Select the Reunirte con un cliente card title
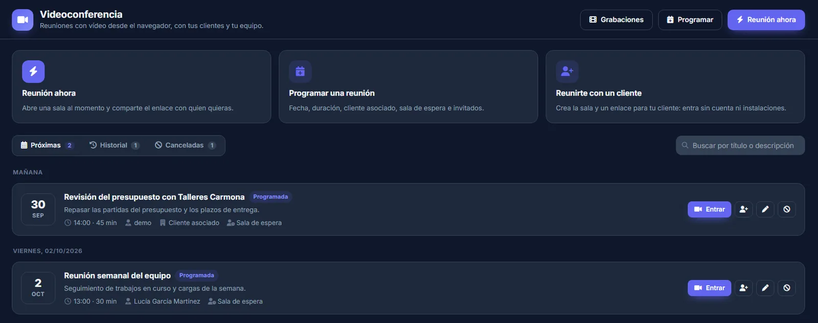This screenshot has height=323, width=818. [x=599, y=93]
